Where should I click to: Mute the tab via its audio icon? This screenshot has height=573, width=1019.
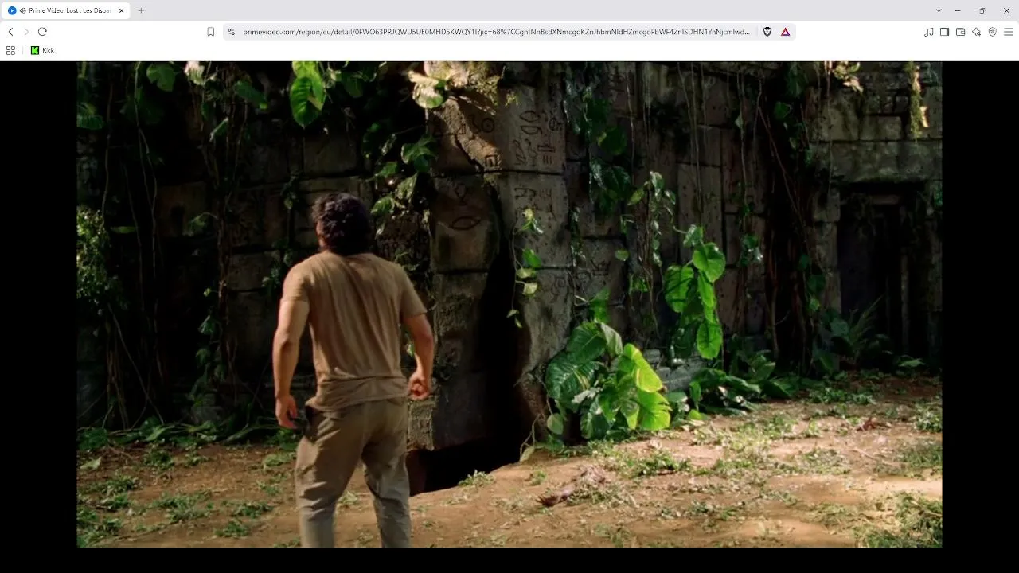tap(22, 10)
